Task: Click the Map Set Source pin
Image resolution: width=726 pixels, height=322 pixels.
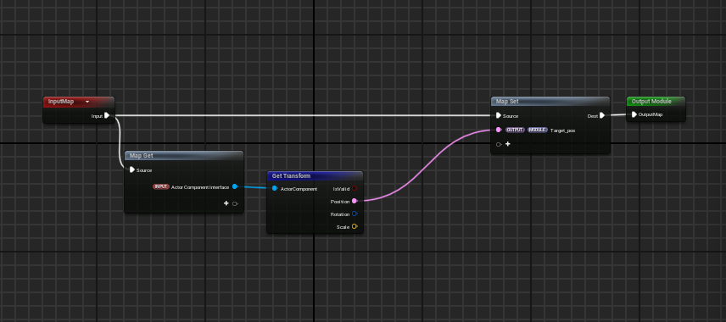Action: (499, 115)
